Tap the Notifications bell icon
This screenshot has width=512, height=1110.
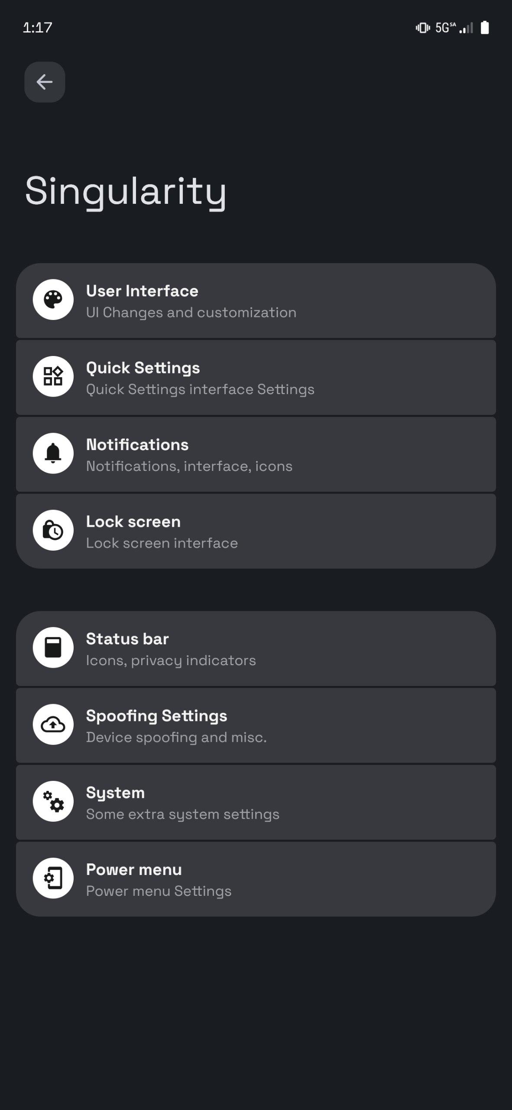[x=53, y=453]
